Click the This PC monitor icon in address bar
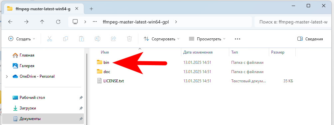Viewport: 334px width, 125px height. [x=75, y=21]
